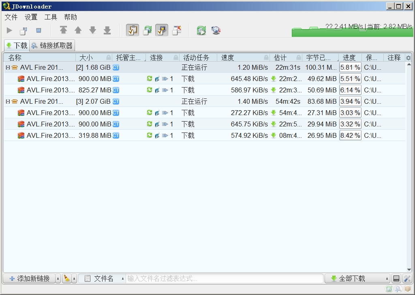415x295 pixels.
Task: Click the 3.94 % progress bar
Action: pyautogui.click(x=350, y=101)
